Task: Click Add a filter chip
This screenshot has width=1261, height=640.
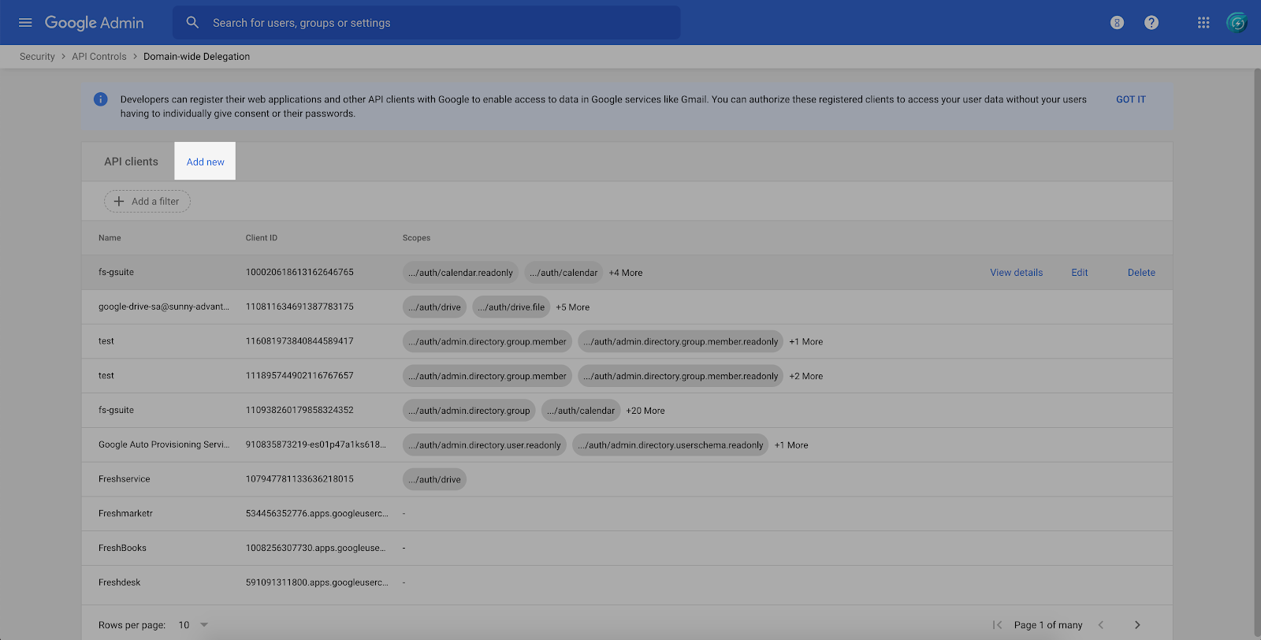Action: point(147,201)
